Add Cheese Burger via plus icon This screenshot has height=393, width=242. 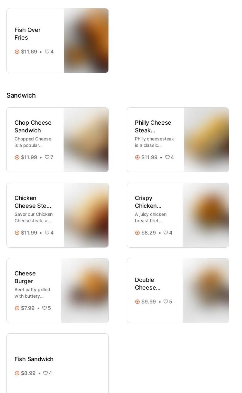point(17,308)
